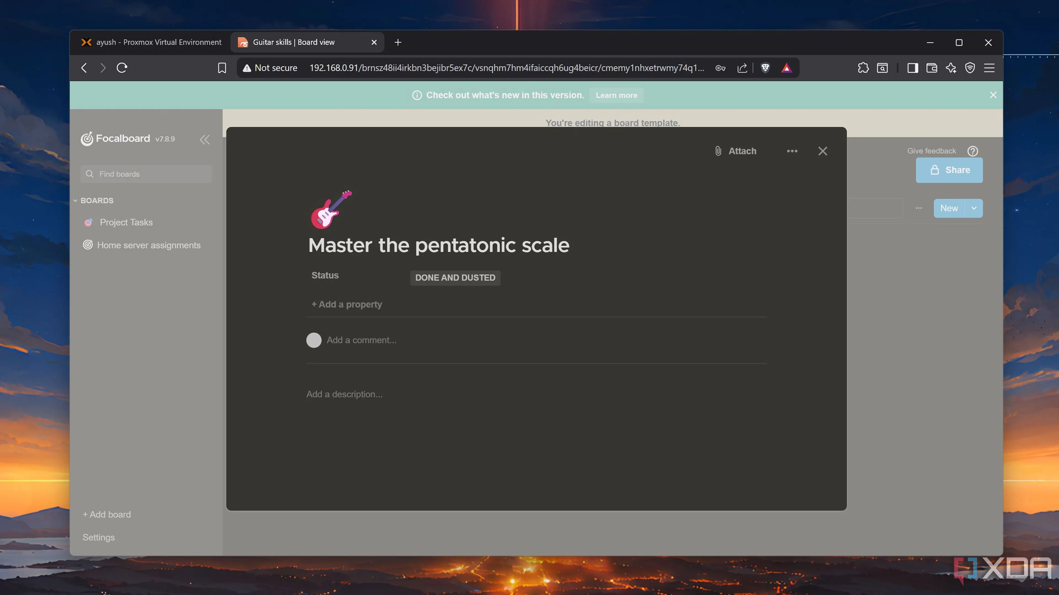Open a new browser tab

click(397, 42)
